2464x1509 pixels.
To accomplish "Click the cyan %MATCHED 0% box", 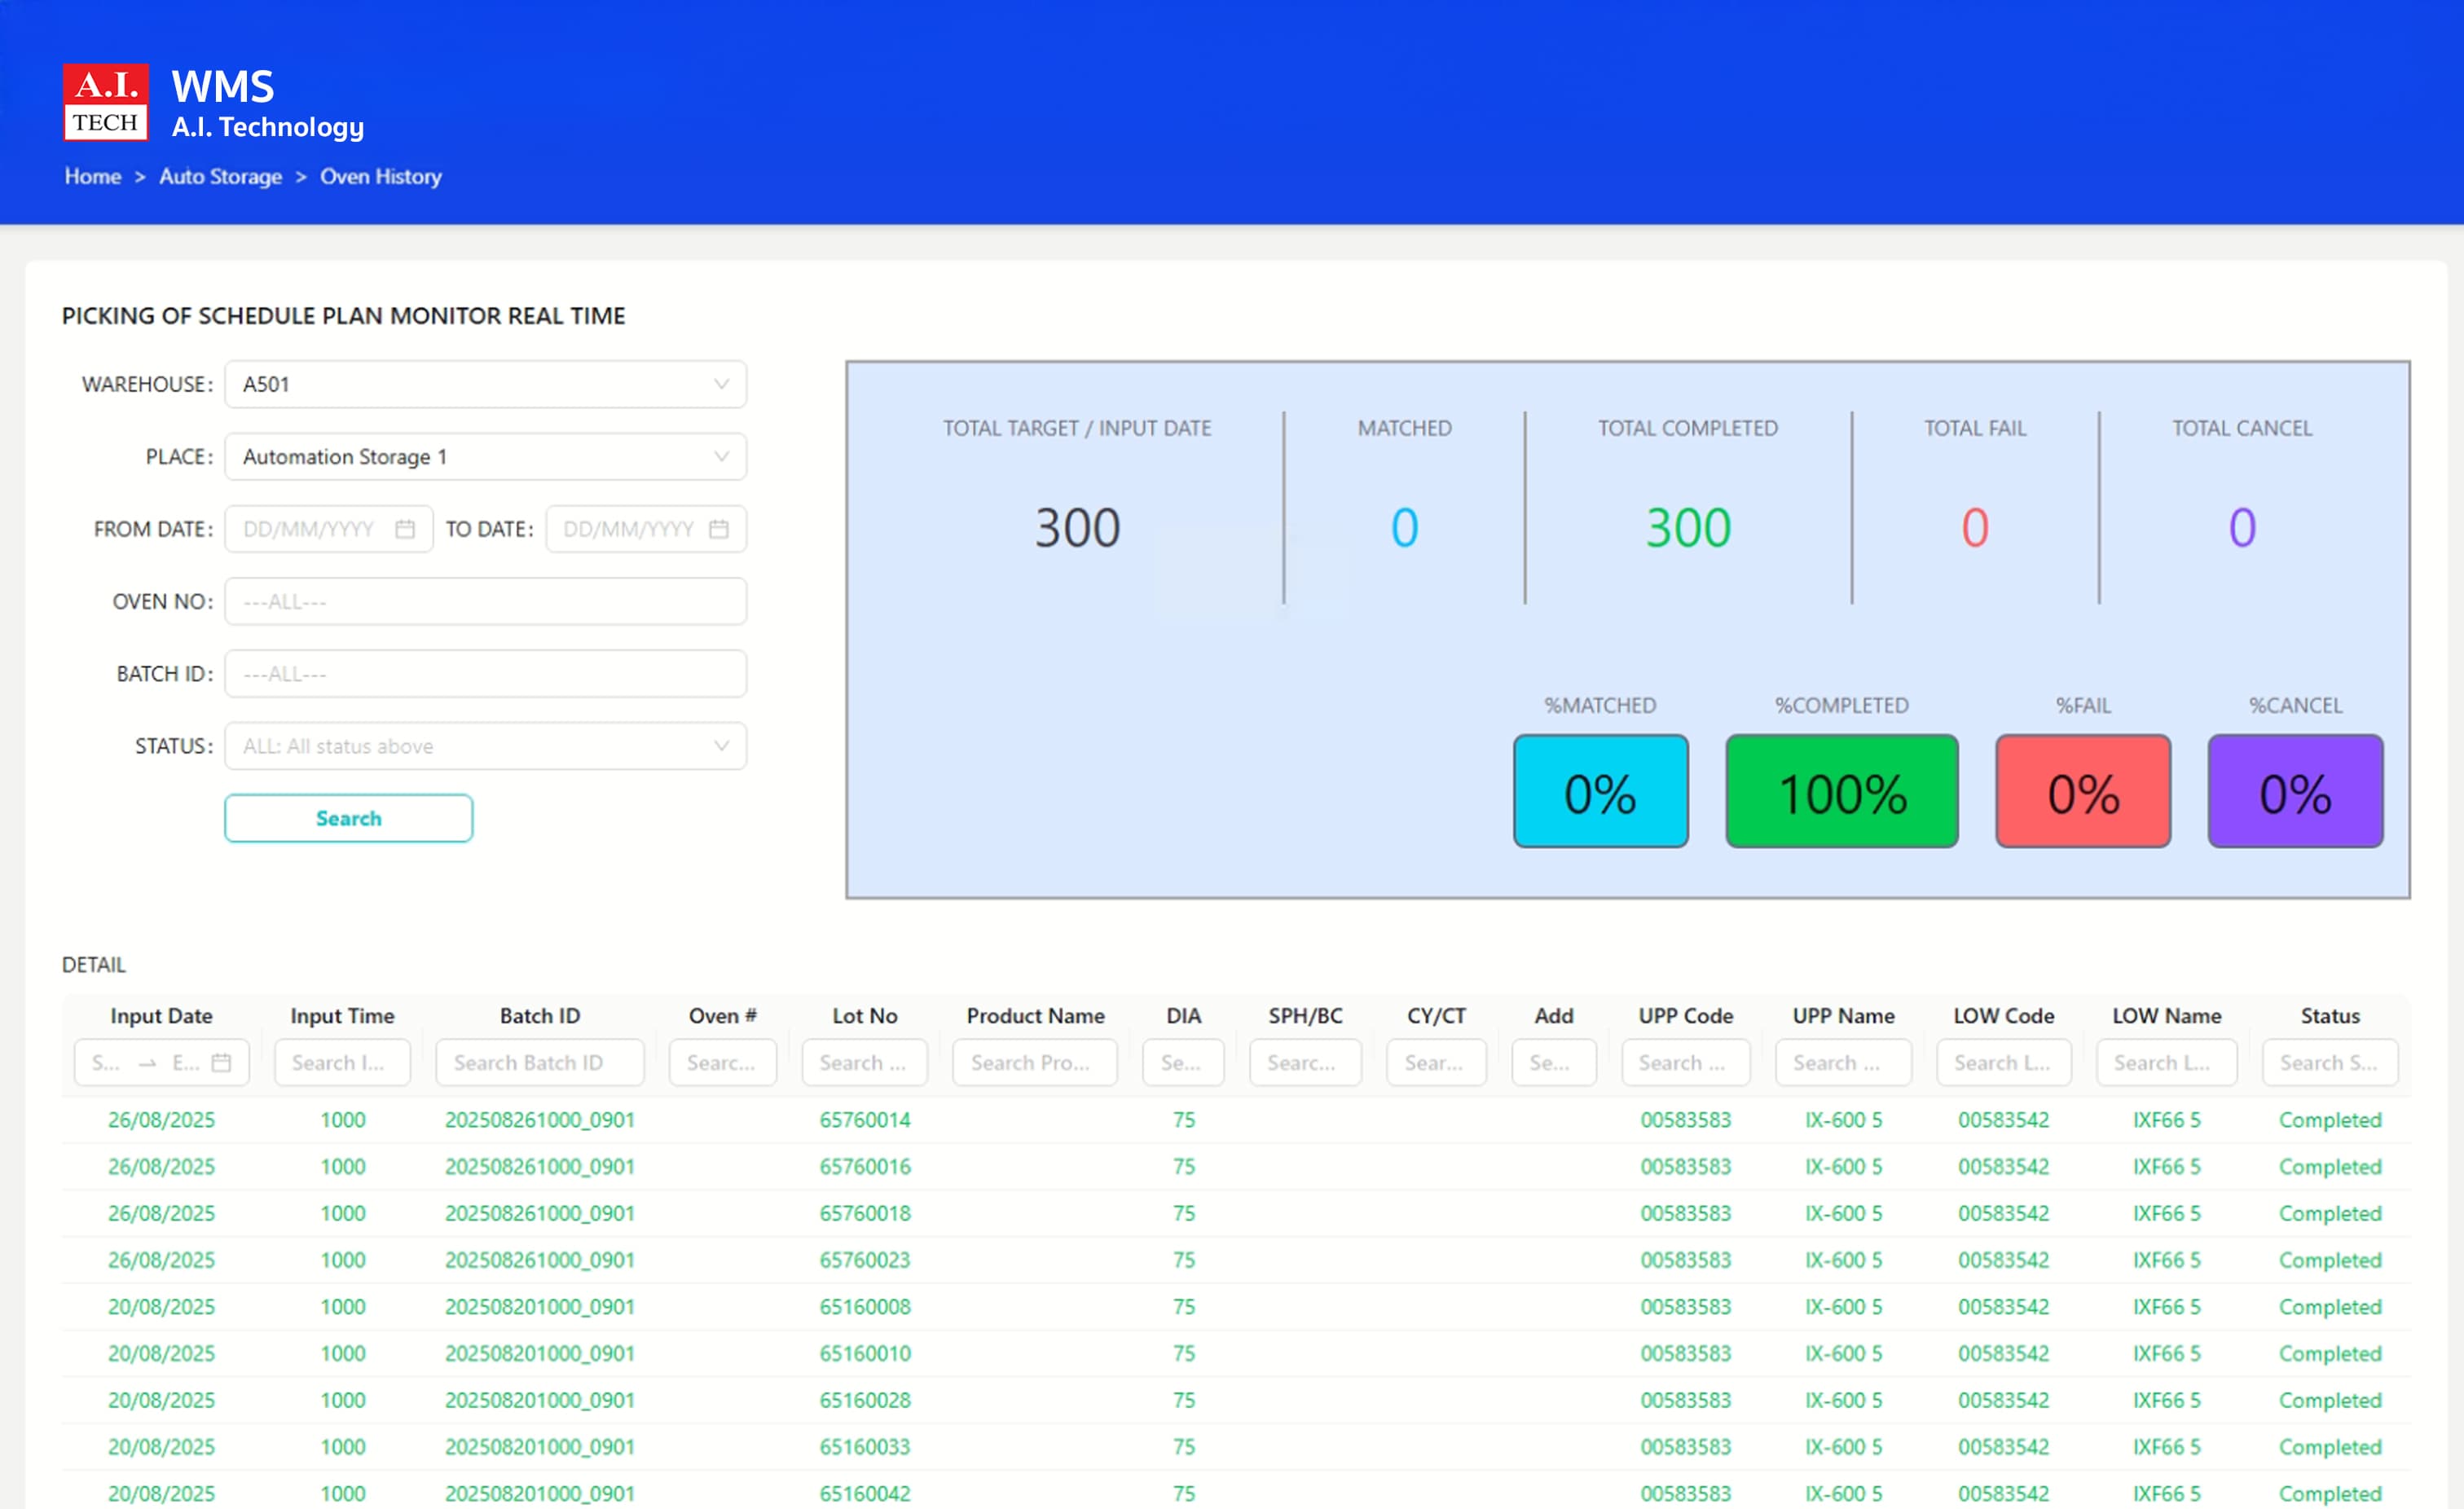I will coord(1600,791).
